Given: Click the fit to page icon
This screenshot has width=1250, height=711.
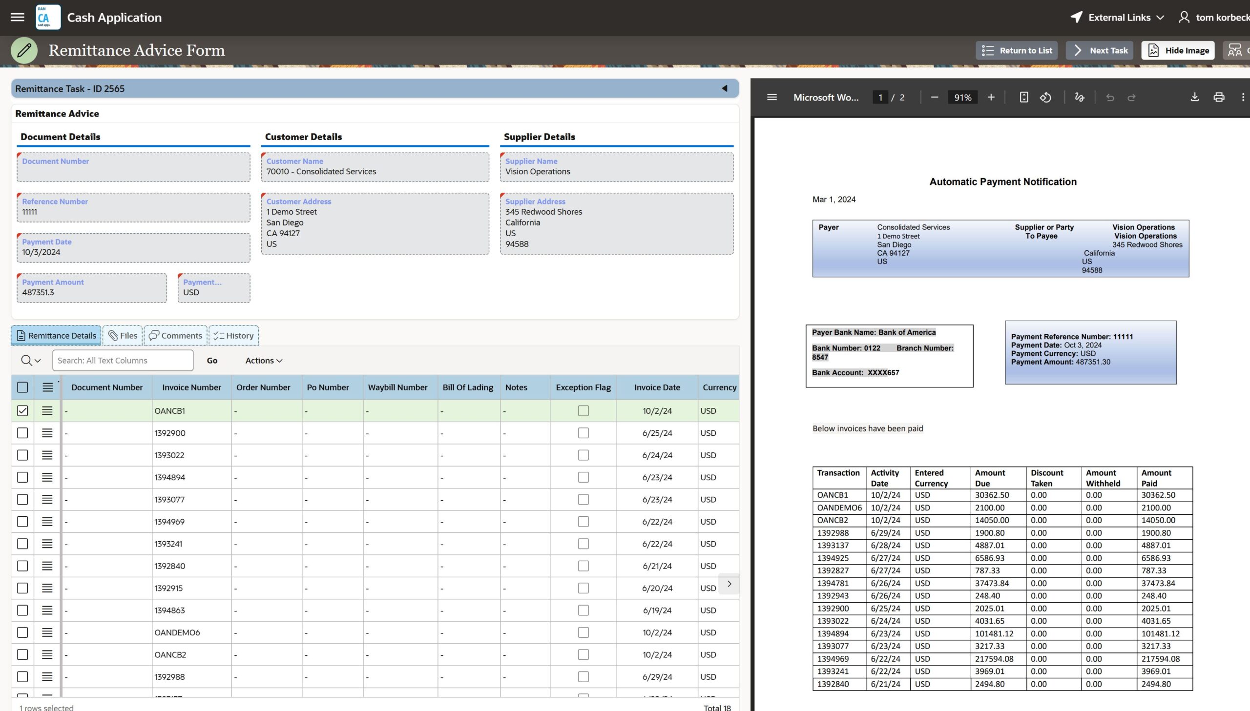Looking at the screenshot, I should point(1024,97).
